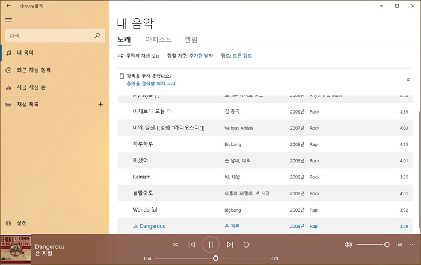Viewport: 421px width, 265px height.
Task: Click 2007년 year in 비와 당신 row
Action: pyautogui.click(x=297, y=128)
